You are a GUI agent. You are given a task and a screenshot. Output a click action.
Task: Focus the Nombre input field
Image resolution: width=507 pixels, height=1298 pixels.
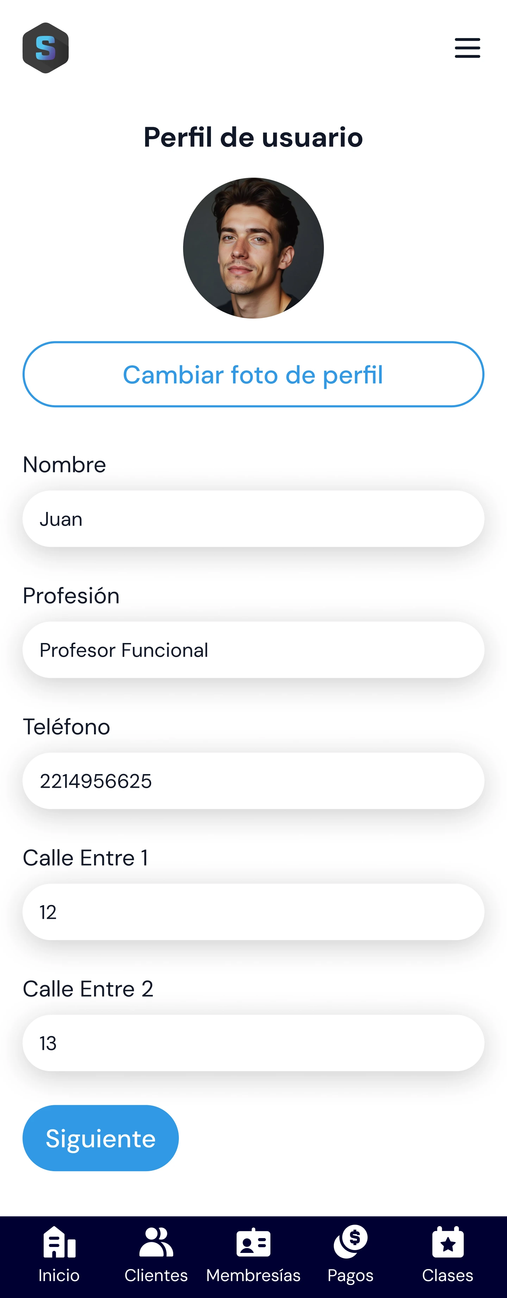click(253, 519)
